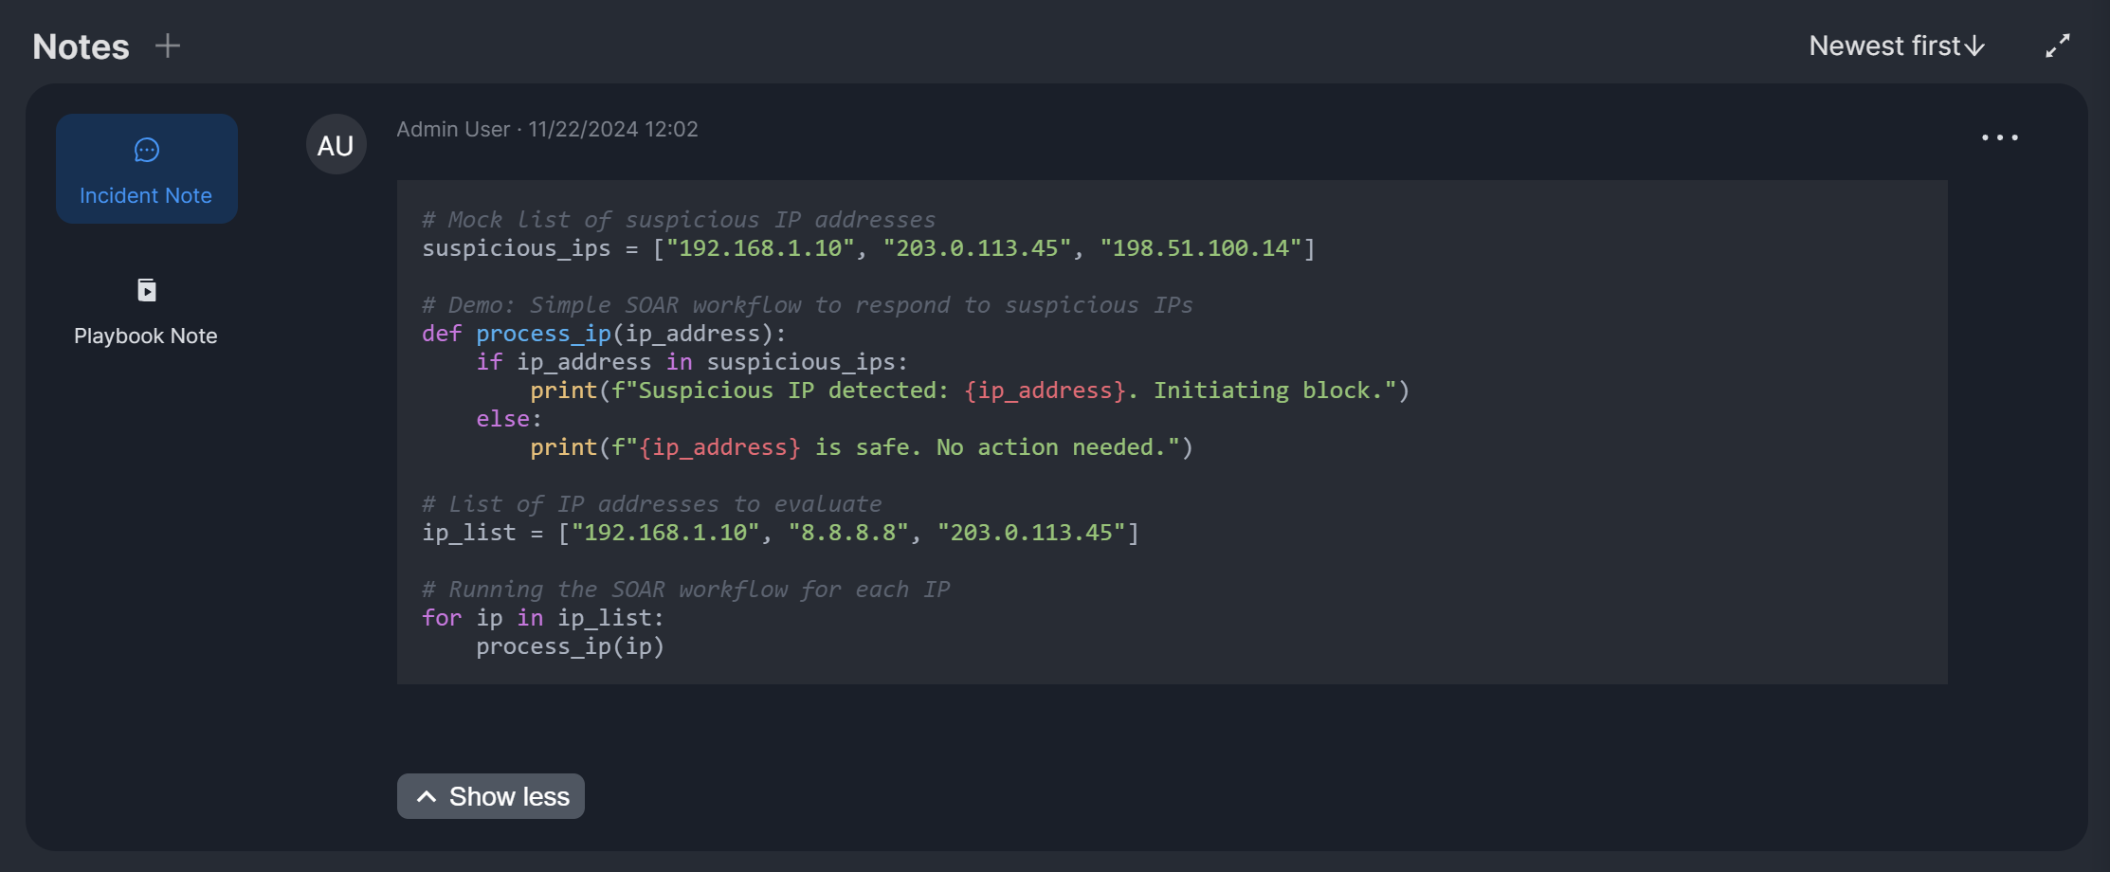Click the ip_list assignment code line
Image resolution: width=2110 pixels, height=872 pixels.
[x=779, y=533]
